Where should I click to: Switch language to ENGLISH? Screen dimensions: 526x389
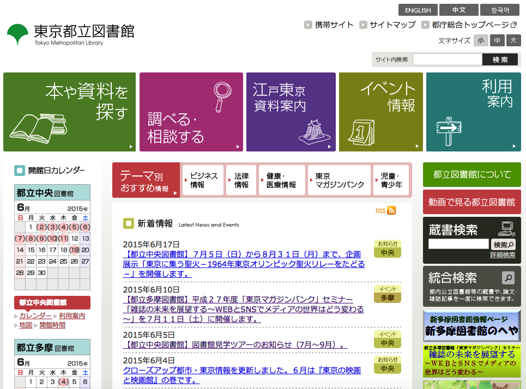[x=418, y=10]
